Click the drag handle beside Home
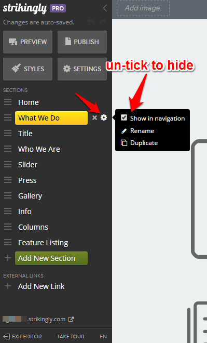This screenshot has width=207, height=343. (x=8, y=102)
